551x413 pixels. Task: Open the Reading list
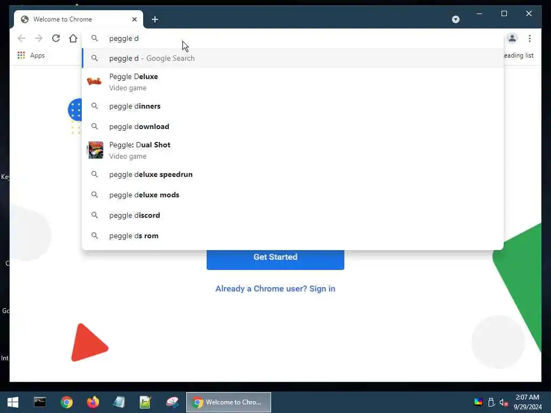point(518,55)
